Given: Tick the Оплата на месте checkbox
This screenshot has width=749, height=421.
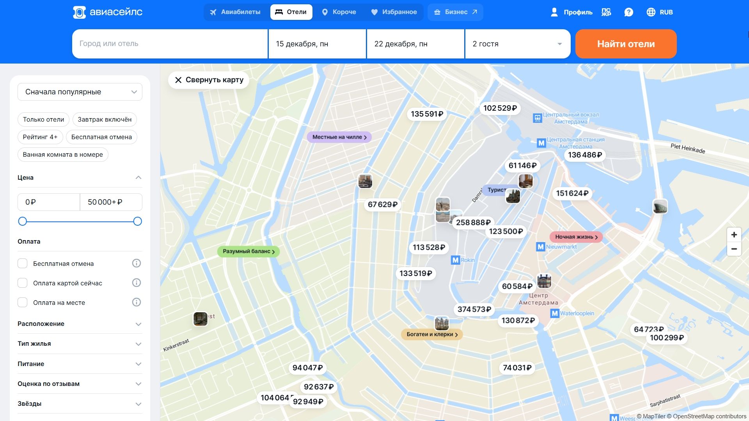Looking at the screenshot, I should pos(23,302).
